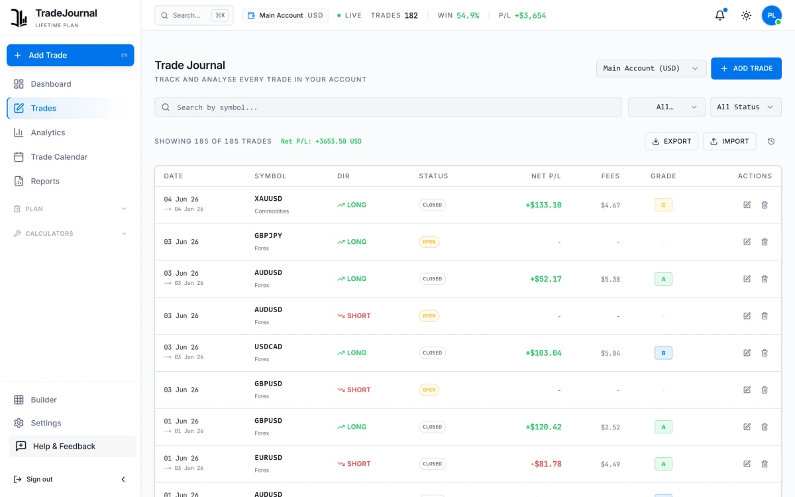Open Trade Calendar
This screenshot has width=795, height=497.
point(70,157)
